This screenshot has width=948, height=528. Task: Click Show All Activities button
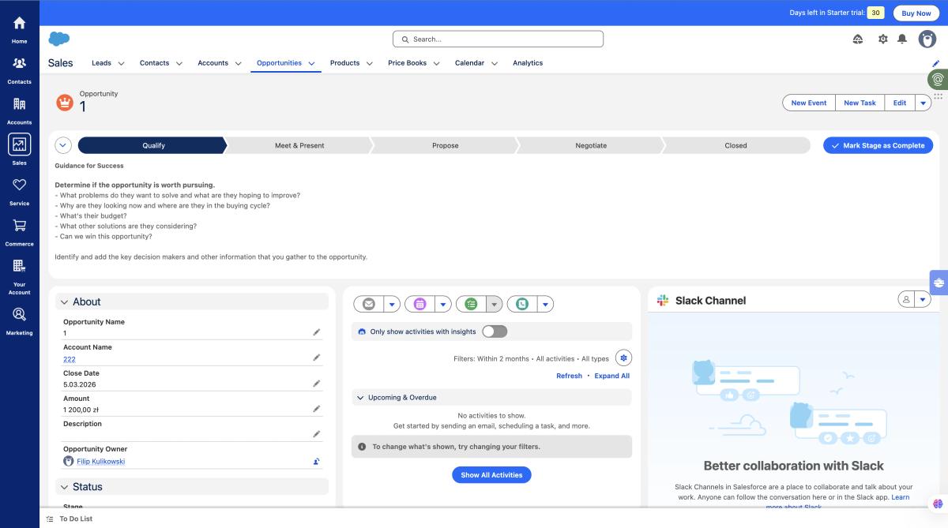tap(491, 475)
